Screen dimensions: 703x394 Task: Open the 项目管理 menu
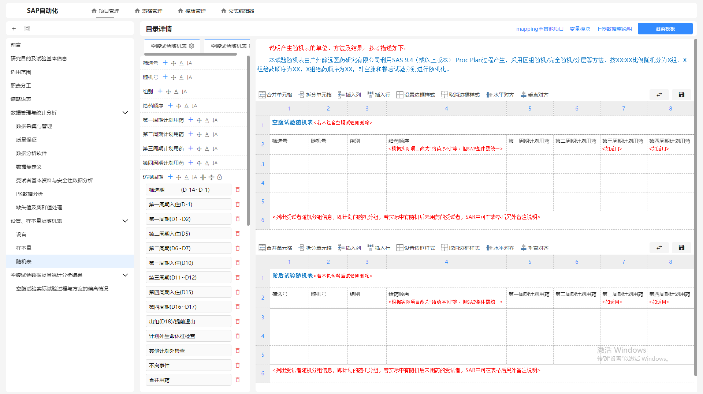pyautogui.click(x=105, y=11)
